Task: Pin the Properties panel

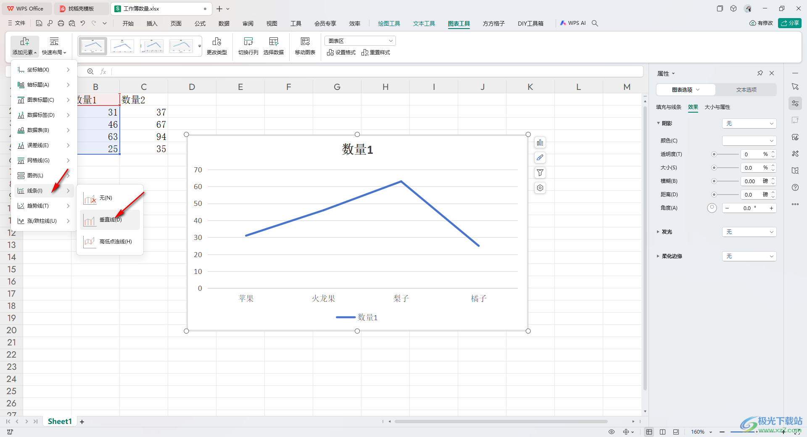Action: 760,73
